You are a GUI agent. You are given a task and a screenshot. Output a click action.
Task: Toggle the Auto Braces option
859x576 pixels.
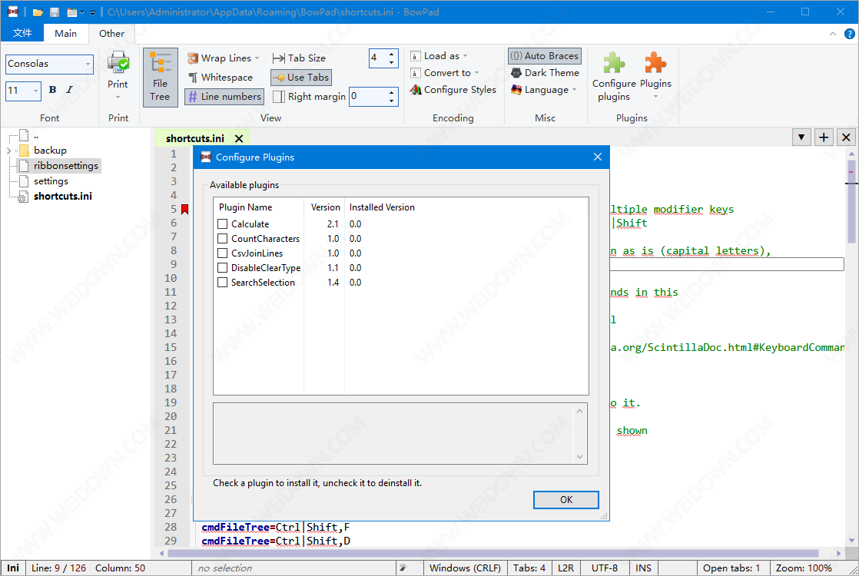pos(545,56)
